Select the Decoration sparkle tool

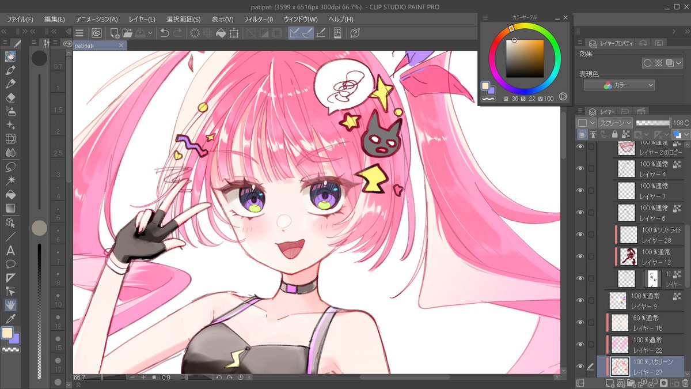pos(10,125)
